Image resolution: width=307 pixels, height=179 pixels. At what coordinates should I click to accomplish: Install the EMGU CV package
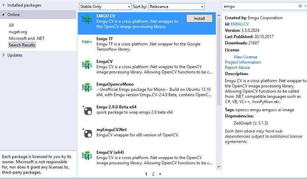tap(199, 19)
